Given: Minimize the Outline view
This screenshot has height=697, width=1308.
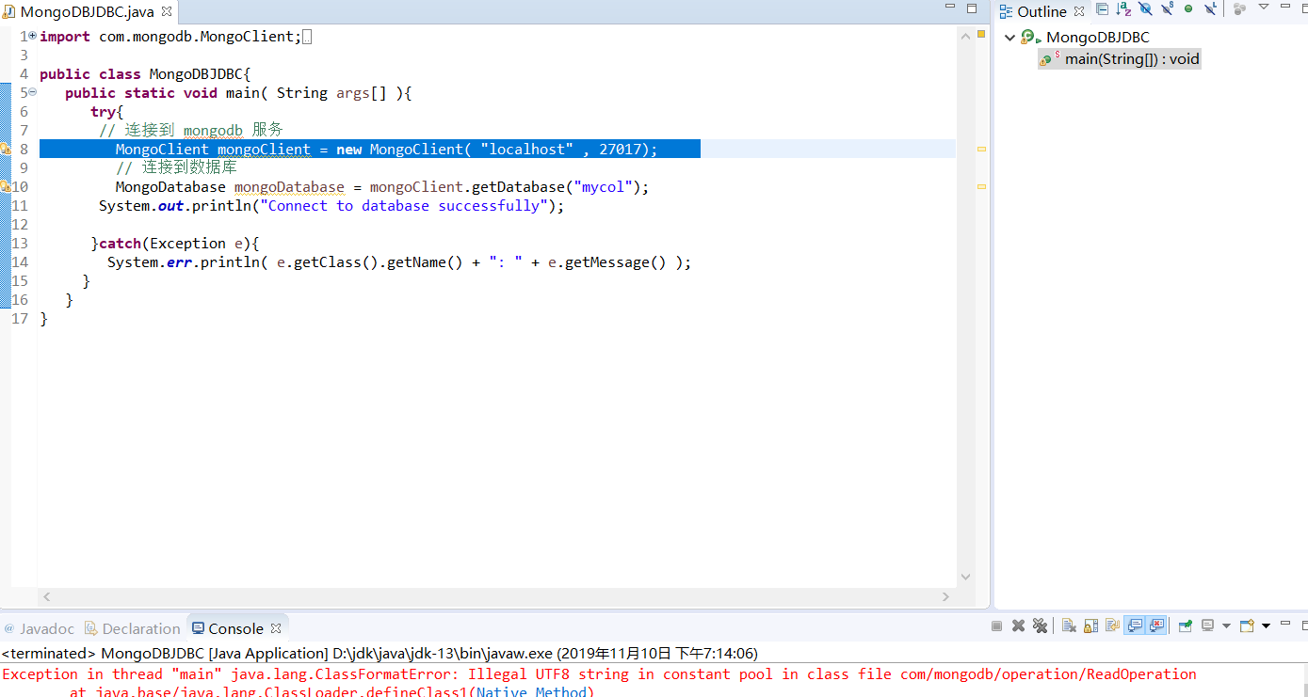Looking at the screenshot, I should pos(1285,6).
